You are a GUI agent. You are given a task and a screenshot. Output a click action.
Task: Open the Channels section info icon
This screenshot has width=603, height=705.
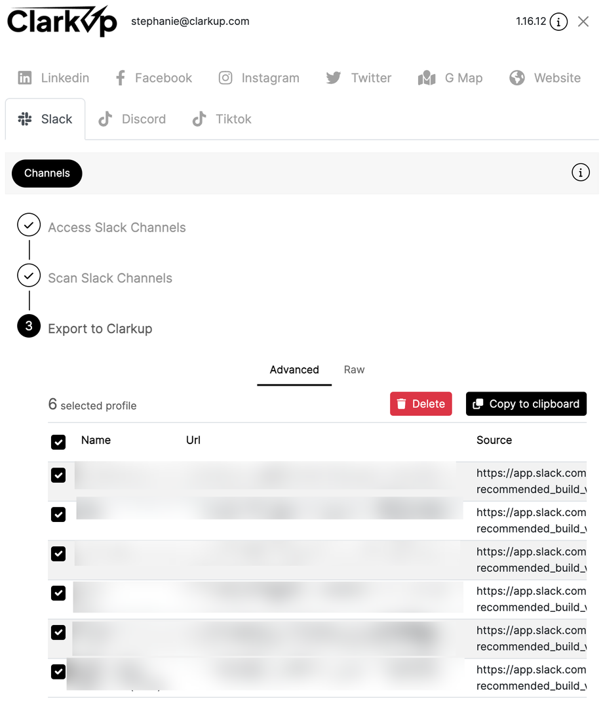click(x=581, y=172)
